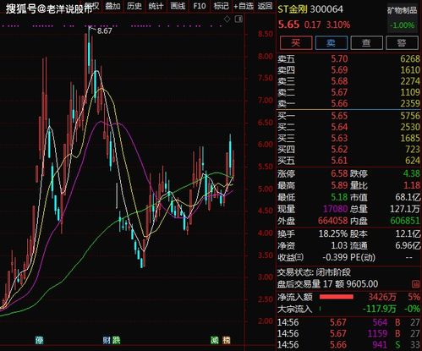Open the 矿物制品 sector label
Viewport: 422px width, 351px height.
403,11
